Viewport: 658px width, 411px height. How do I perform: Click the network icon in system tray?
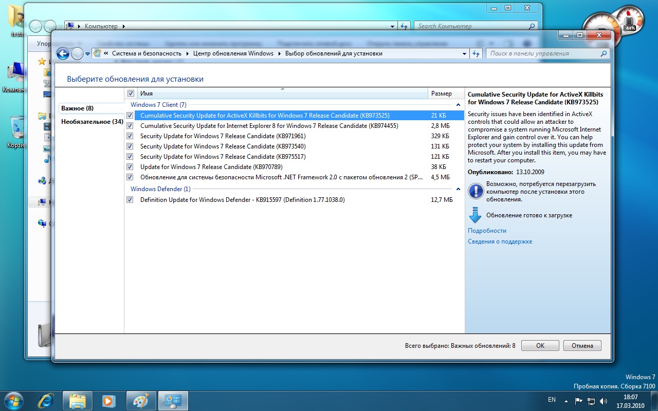pyautogui.click(x=591, y=401)
